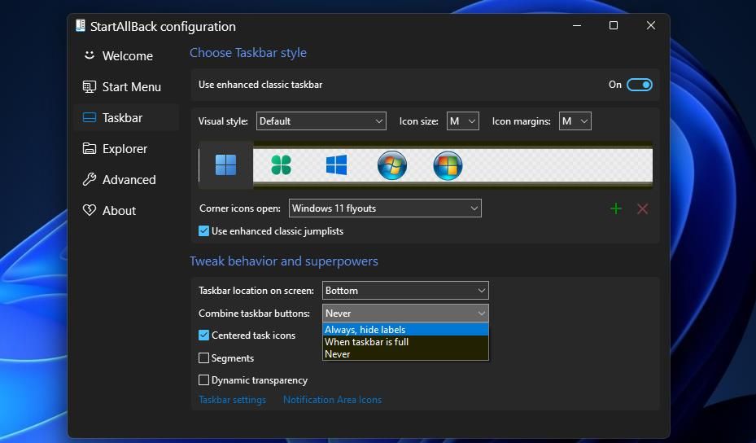This screenshot has width=756, height=443.
Task: Click the StartAllBack title bar app icon
Action: (81, 26)
